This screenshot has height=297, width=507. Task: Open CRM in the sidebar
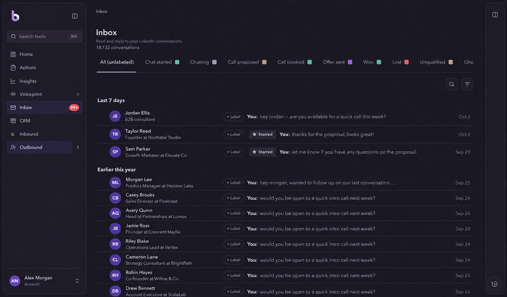44,121
